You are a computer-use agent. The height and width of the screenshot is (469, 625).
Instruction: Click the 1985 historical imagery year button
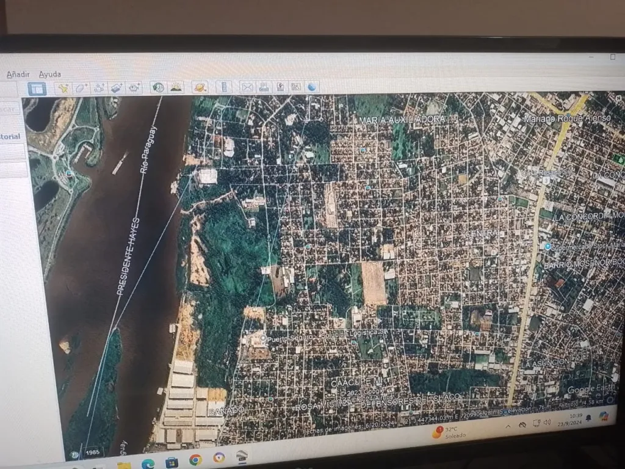tap(92, 453)
